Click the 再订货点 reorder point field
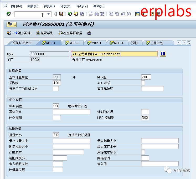The width and height of the screenshot is (196, 179). pos(71,112)
